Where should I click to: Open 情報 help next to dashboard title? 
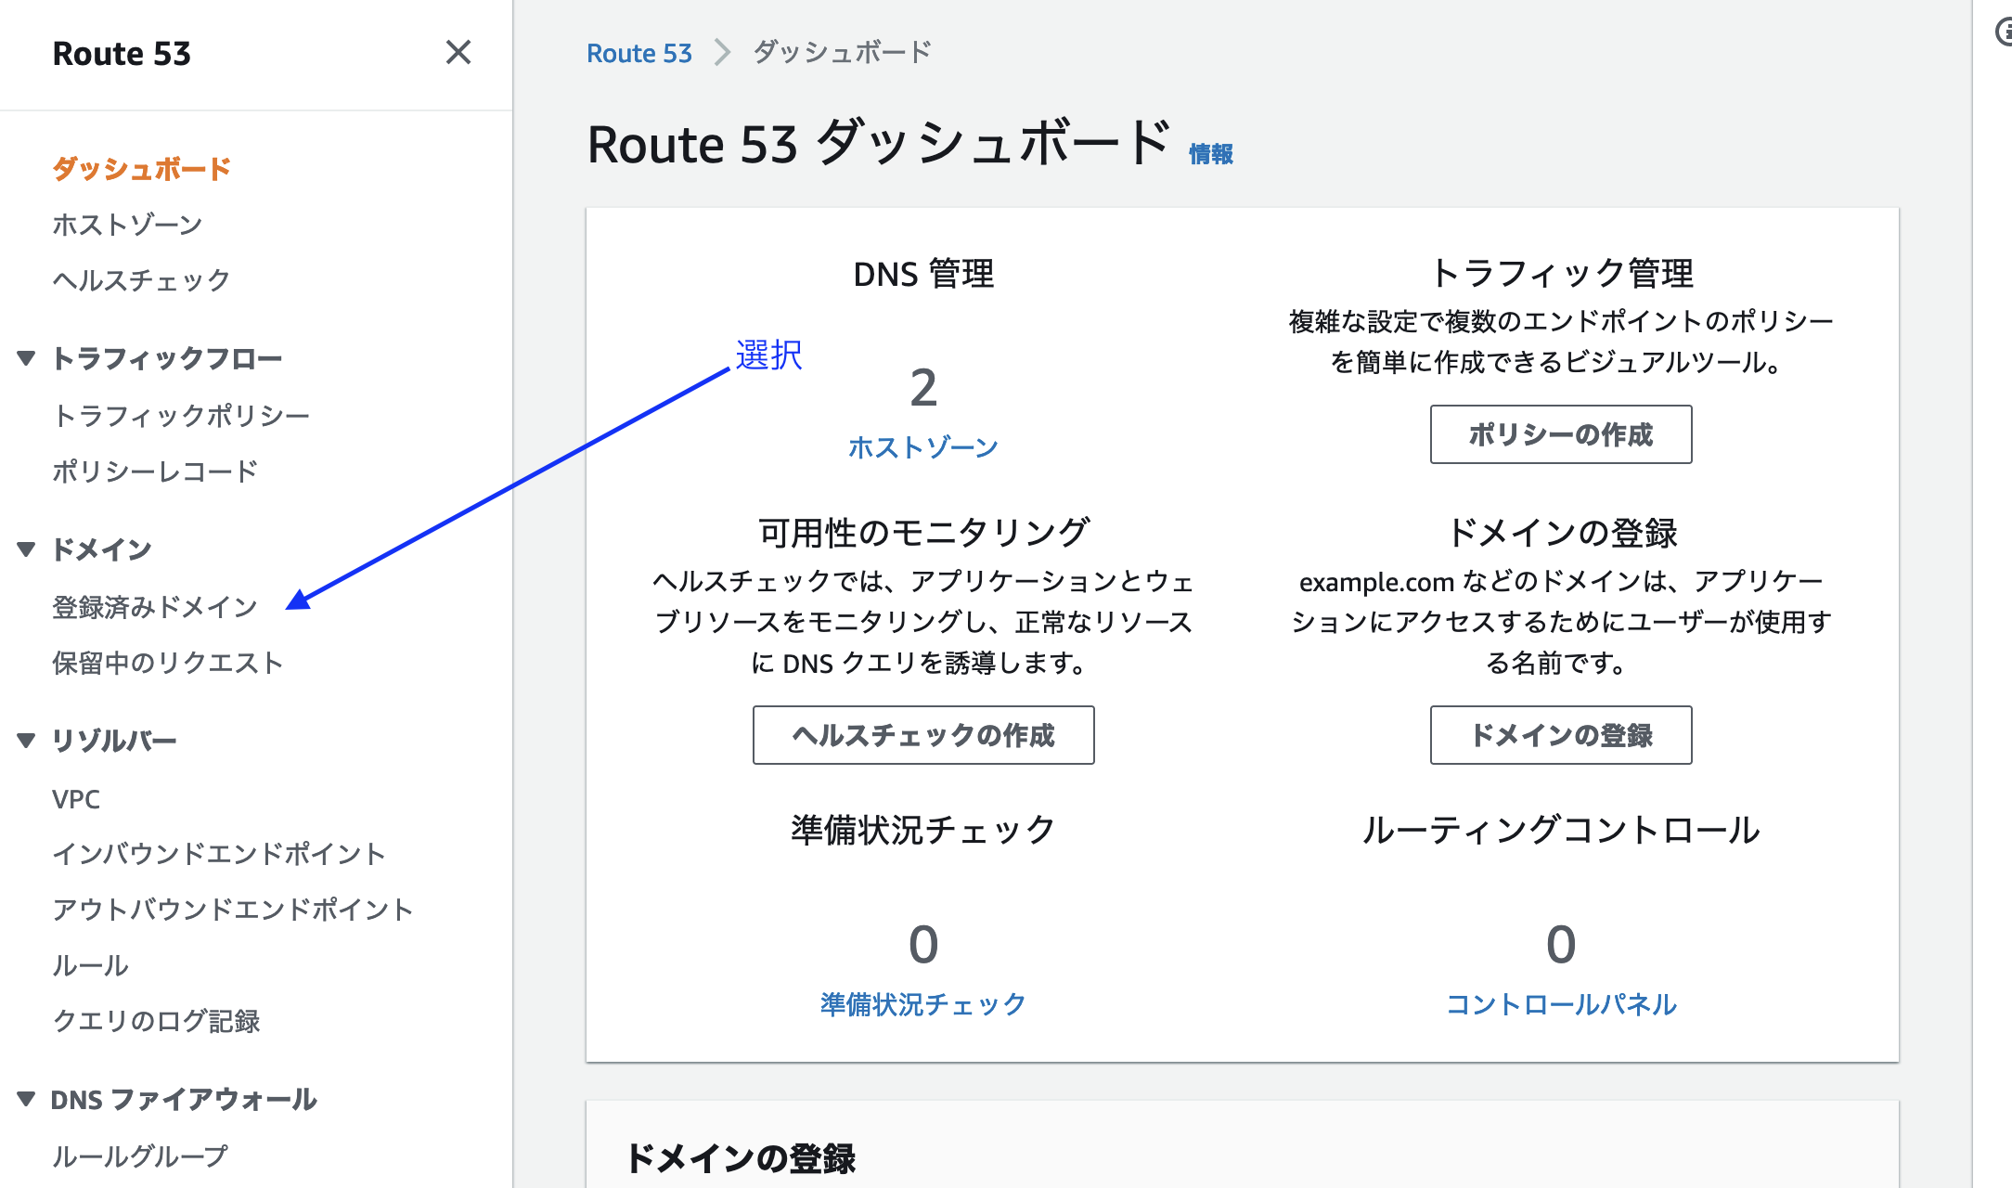click(x=1211, y=154)
